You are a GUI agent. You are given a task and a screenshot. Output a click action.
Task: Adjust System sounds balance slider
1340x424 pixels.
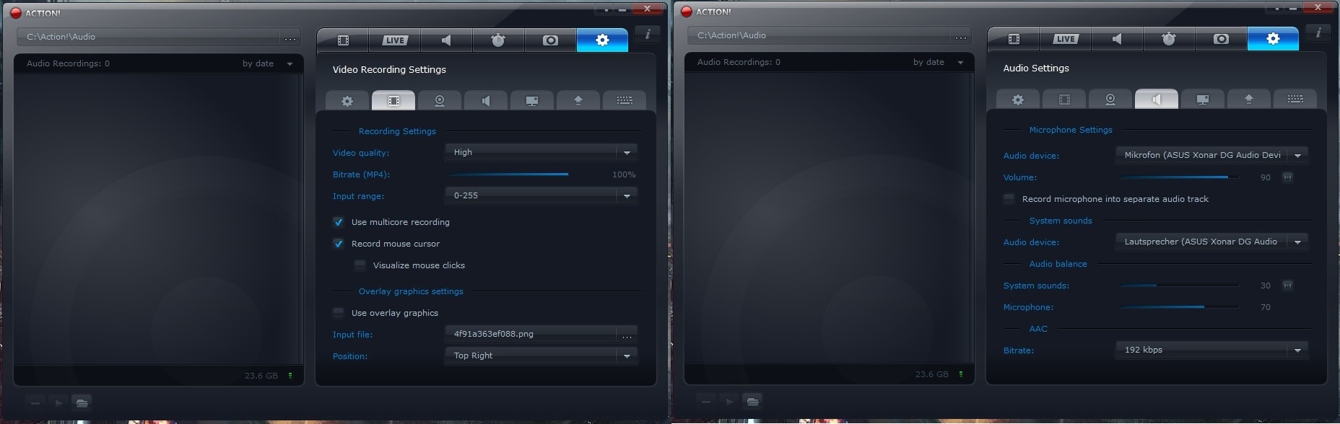click(x=1180, y=286)
